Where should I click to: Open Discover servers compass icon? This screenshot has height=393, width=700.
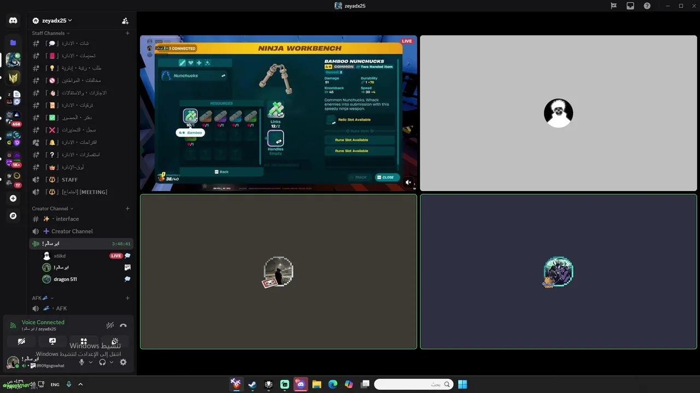[x=13, y=216]
